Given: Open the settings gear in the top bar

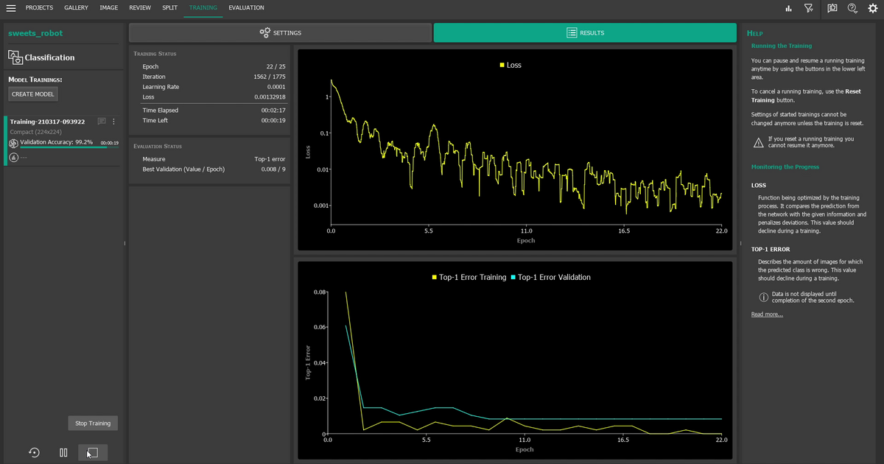Looking at the screenshot, I should tap(873, 8).
